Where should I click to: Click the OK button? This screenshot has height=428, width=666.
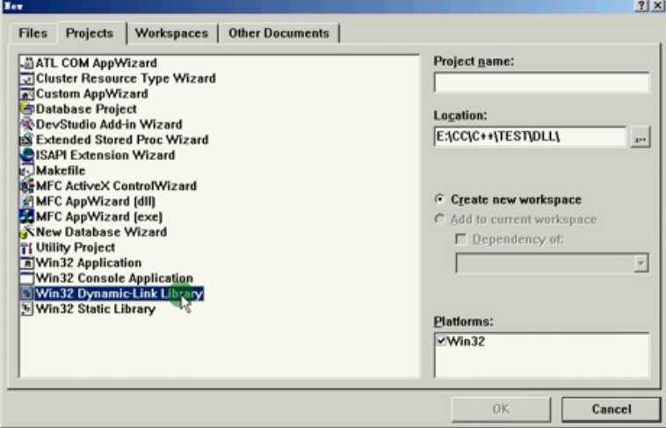(501, 410)
